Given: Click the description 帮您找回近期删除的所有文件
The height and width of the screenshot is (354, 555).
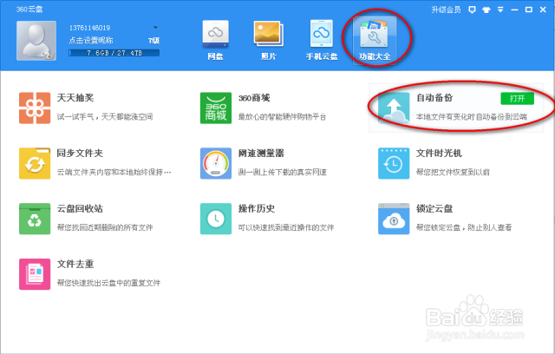Looking at the screenshot, I should (x=105, y=227).
